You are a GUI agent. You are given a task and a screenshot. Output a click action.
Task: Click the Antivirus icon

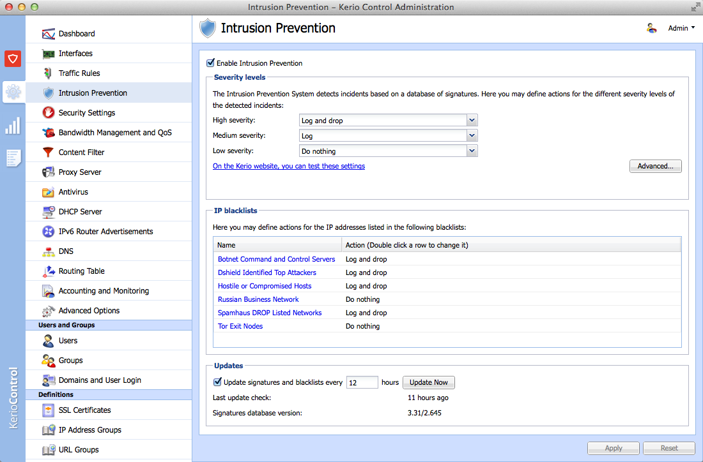click(48, 192)
